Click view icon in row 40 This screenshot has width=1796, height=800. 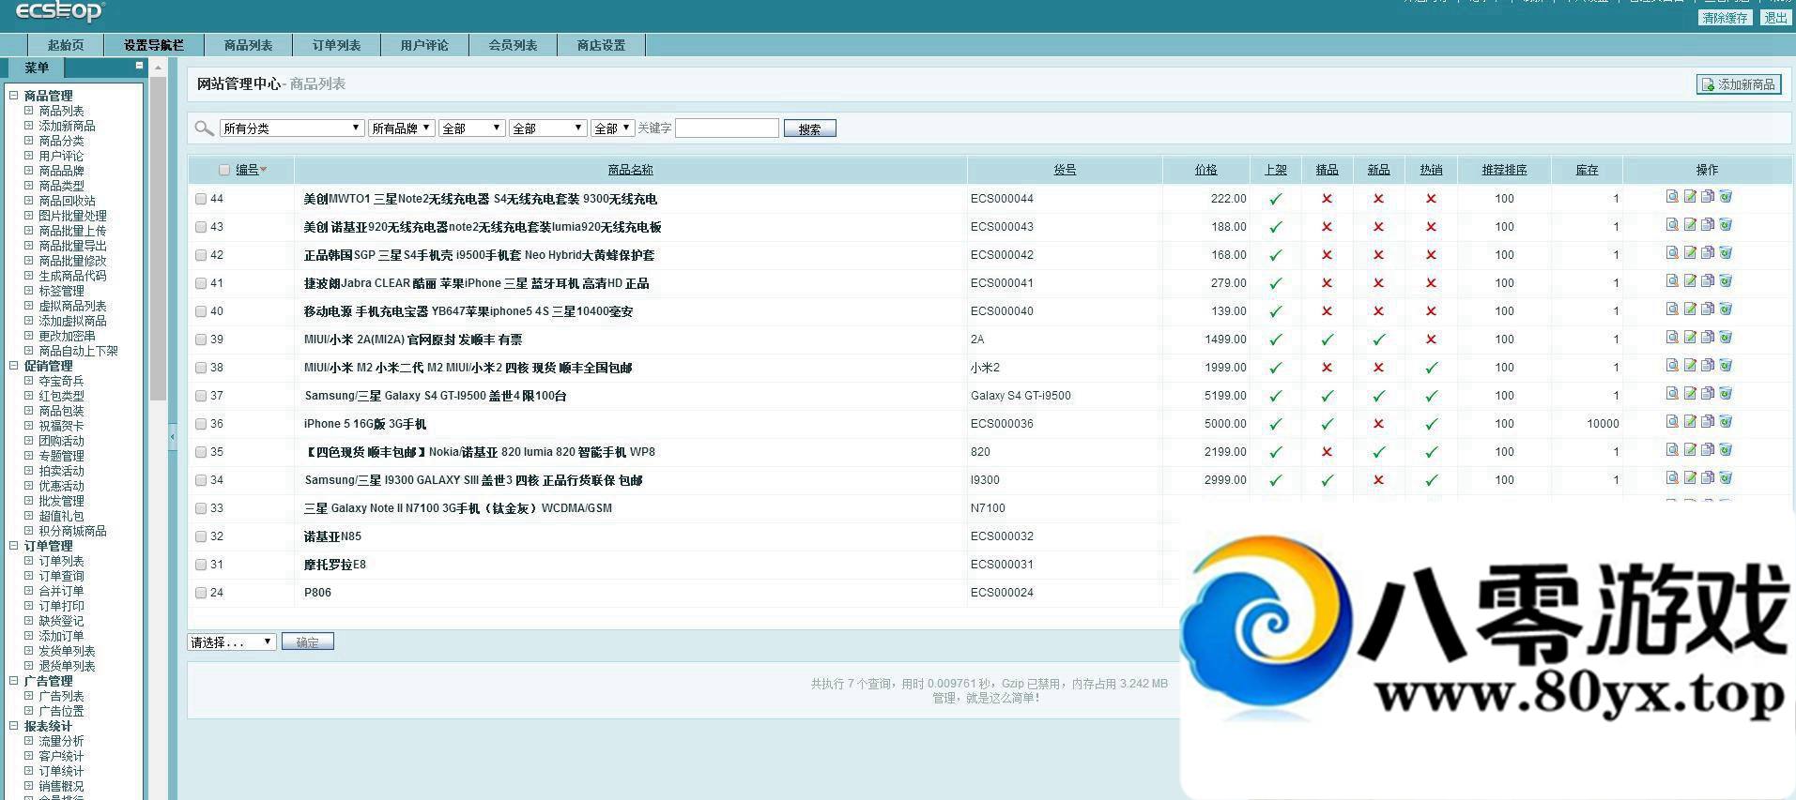pyautogui.click(x=1672, y=309)
